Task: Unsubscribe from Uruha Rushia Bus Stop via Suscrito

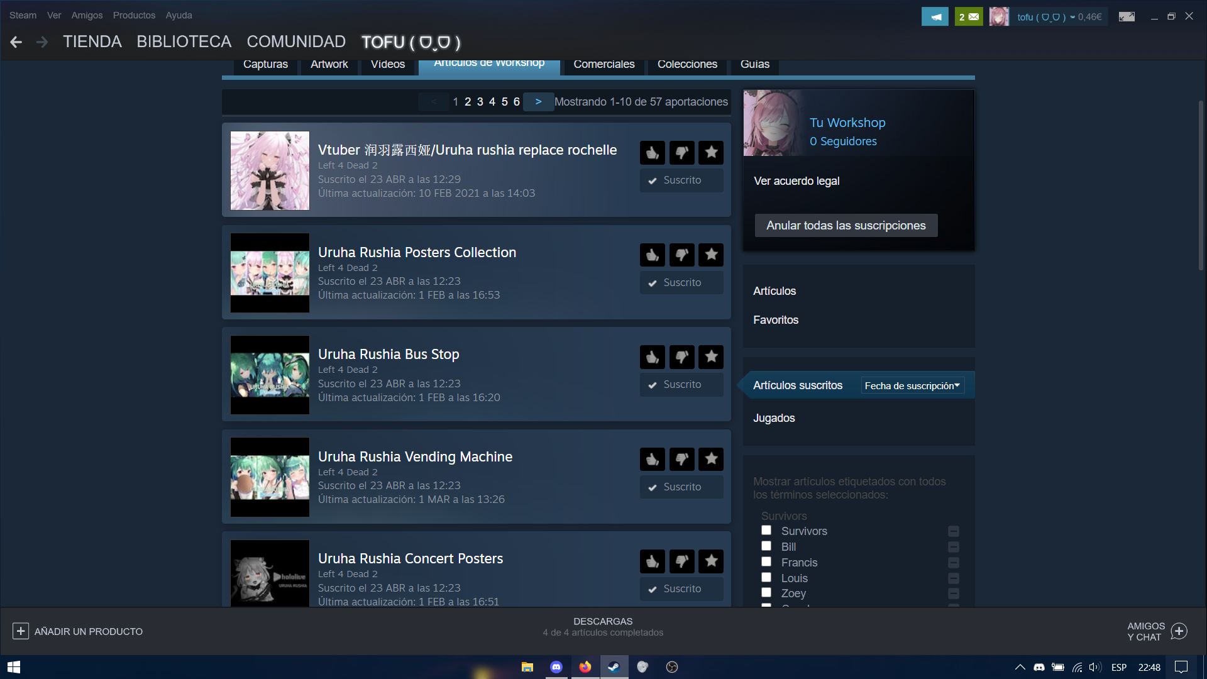Action: [681, 385]
